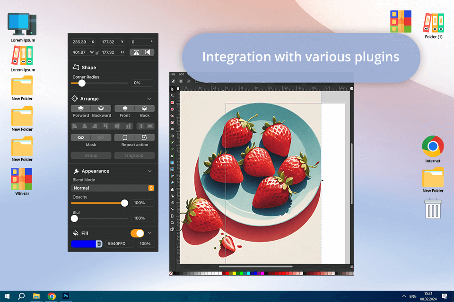Click the X position field 235.39
Viewport: 454px width, 302px height.
click(x=83, y=42)
